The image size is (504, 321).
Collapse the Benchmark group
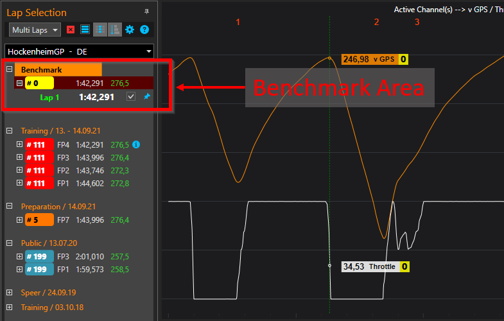click(x=9, y=69)
